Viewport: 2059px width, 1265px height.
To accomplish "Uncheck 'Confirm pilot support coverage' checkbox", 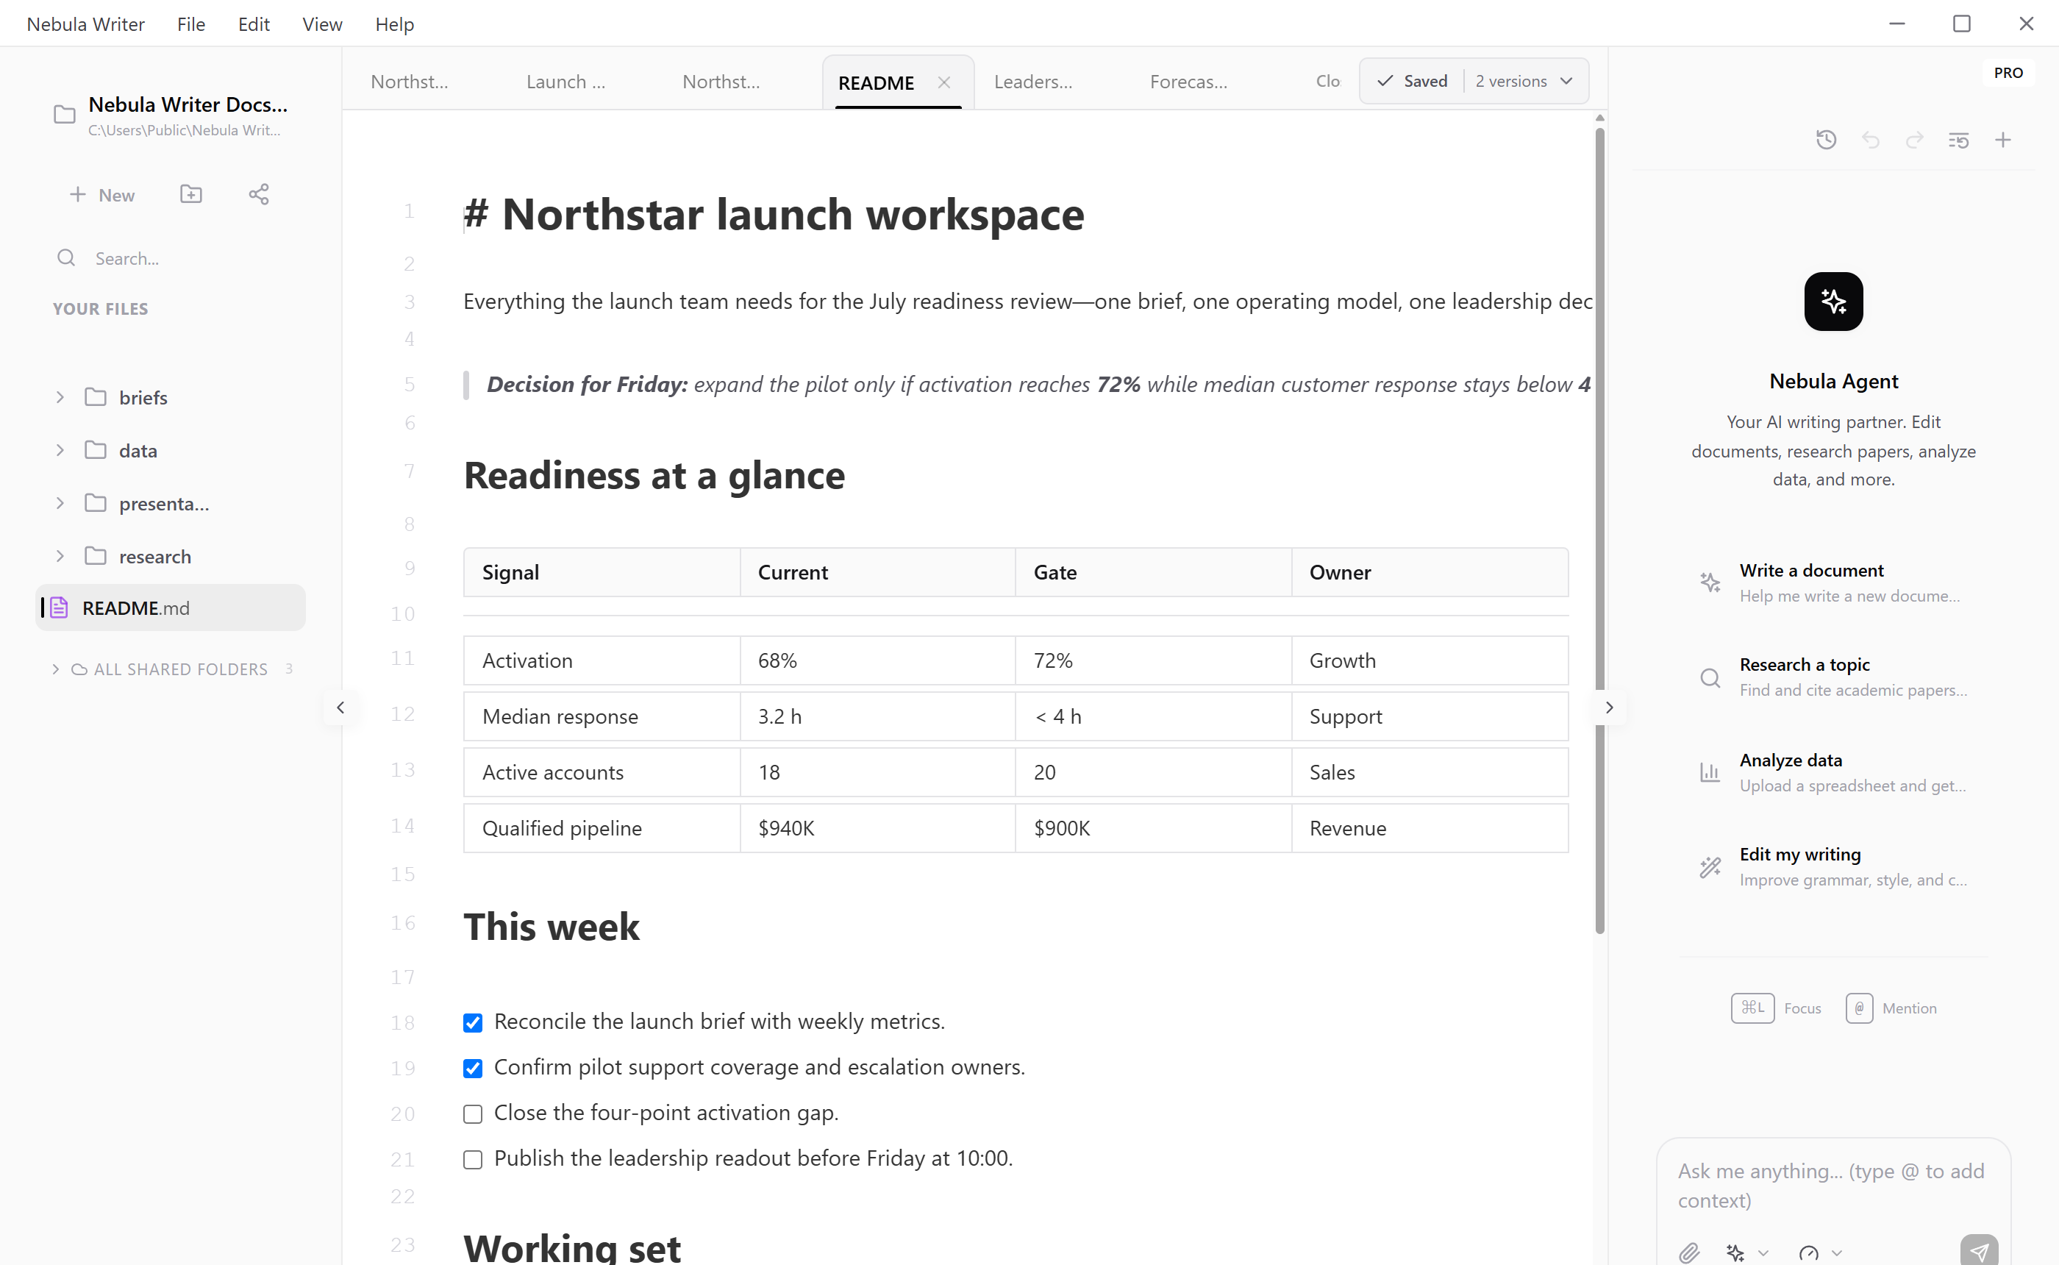I will coord(473,1069).
